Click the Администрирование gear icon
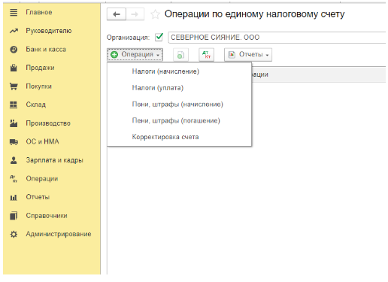This screenshot has width=388, height=282. [14, 234]
